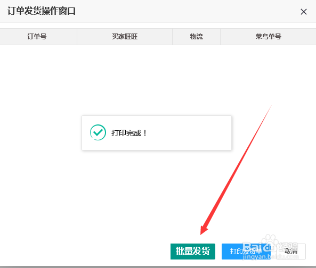316x268 pixels.
Task: Click the 订单发货操作窗口 title text
Action: (x=42, y=11)
